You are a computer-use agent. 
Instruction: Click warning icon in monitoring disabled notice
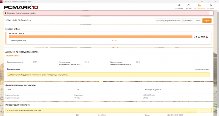(9, 75)
